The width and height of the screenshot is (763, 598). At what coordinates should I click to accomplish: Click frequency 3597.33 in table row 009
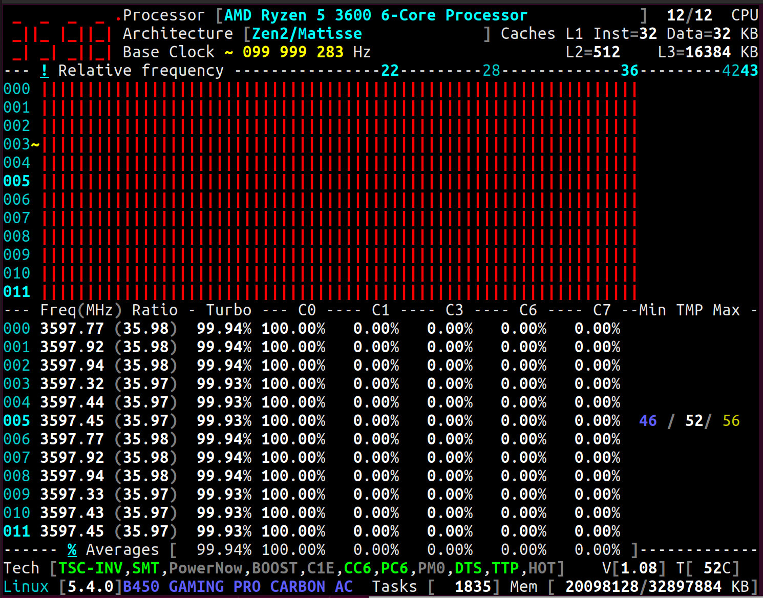point(72,495)
